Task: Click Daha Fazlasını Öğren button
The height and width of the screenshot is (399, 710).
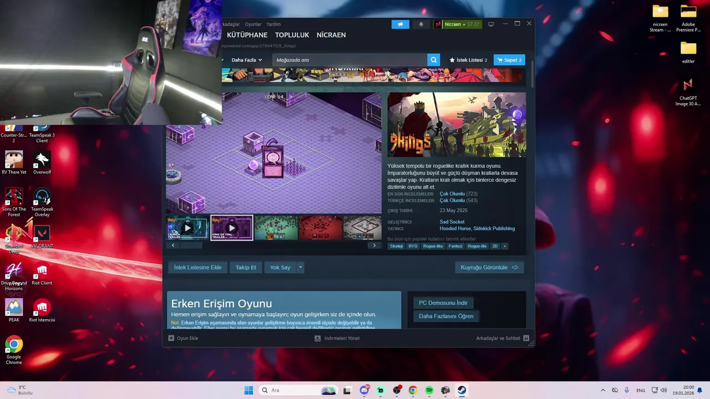Action: 446,316
